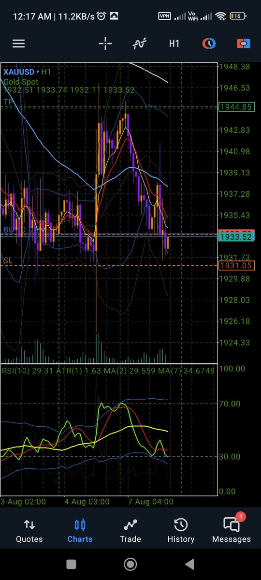Image resolution: width=261 pixels, height=580 pixels.
Task: Open new order trade icon
Action: pos(243,43)
